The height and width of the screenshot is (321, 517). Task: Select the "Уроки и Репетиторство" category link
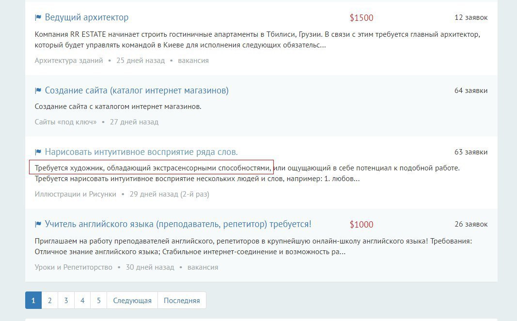(73, 267)
